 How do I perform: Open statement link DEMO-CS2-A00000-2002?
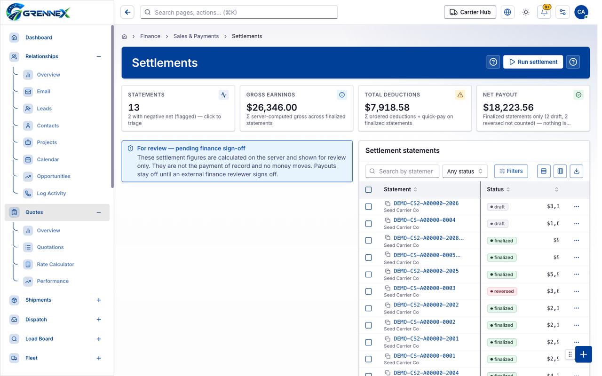pos(426,305)
